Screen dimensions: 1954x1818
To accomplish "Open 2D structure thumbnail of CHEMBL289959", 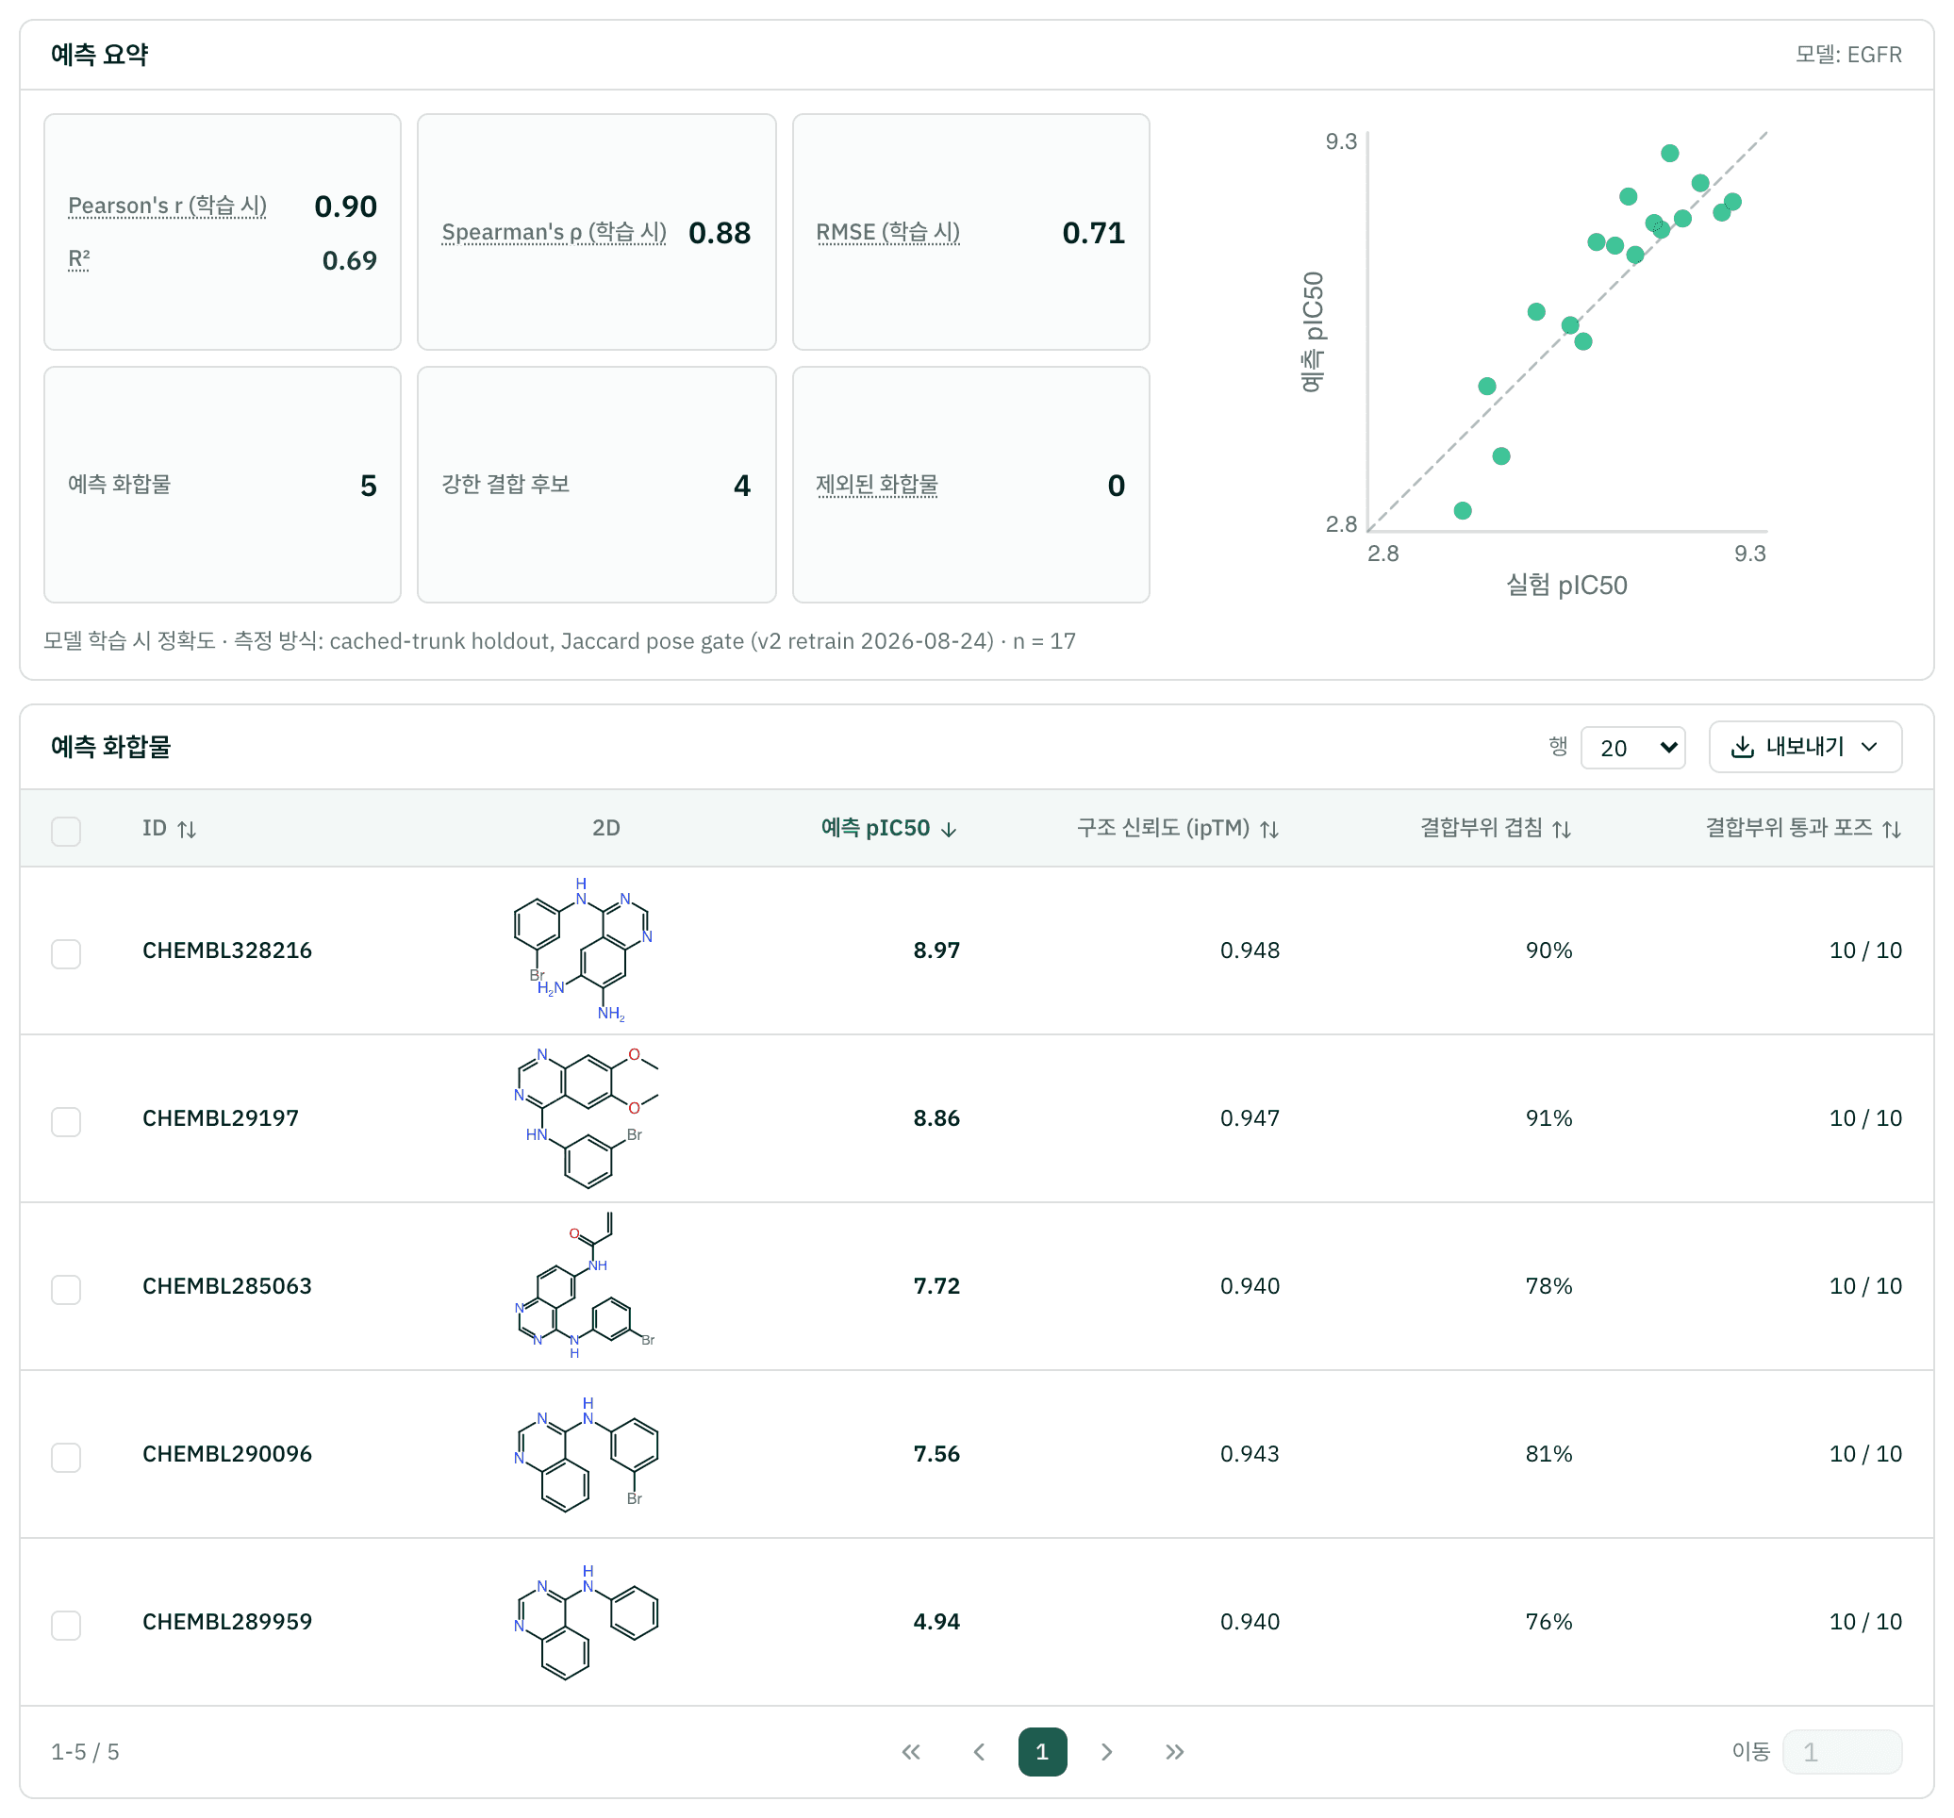I will tap(586, 1623).
